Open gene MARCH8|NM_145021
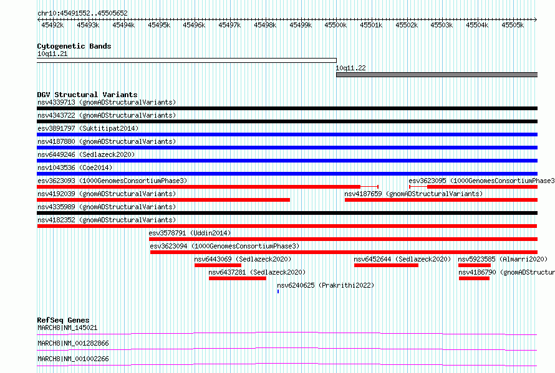The height and width of the screenshot is (373, 555). point(67,328)
